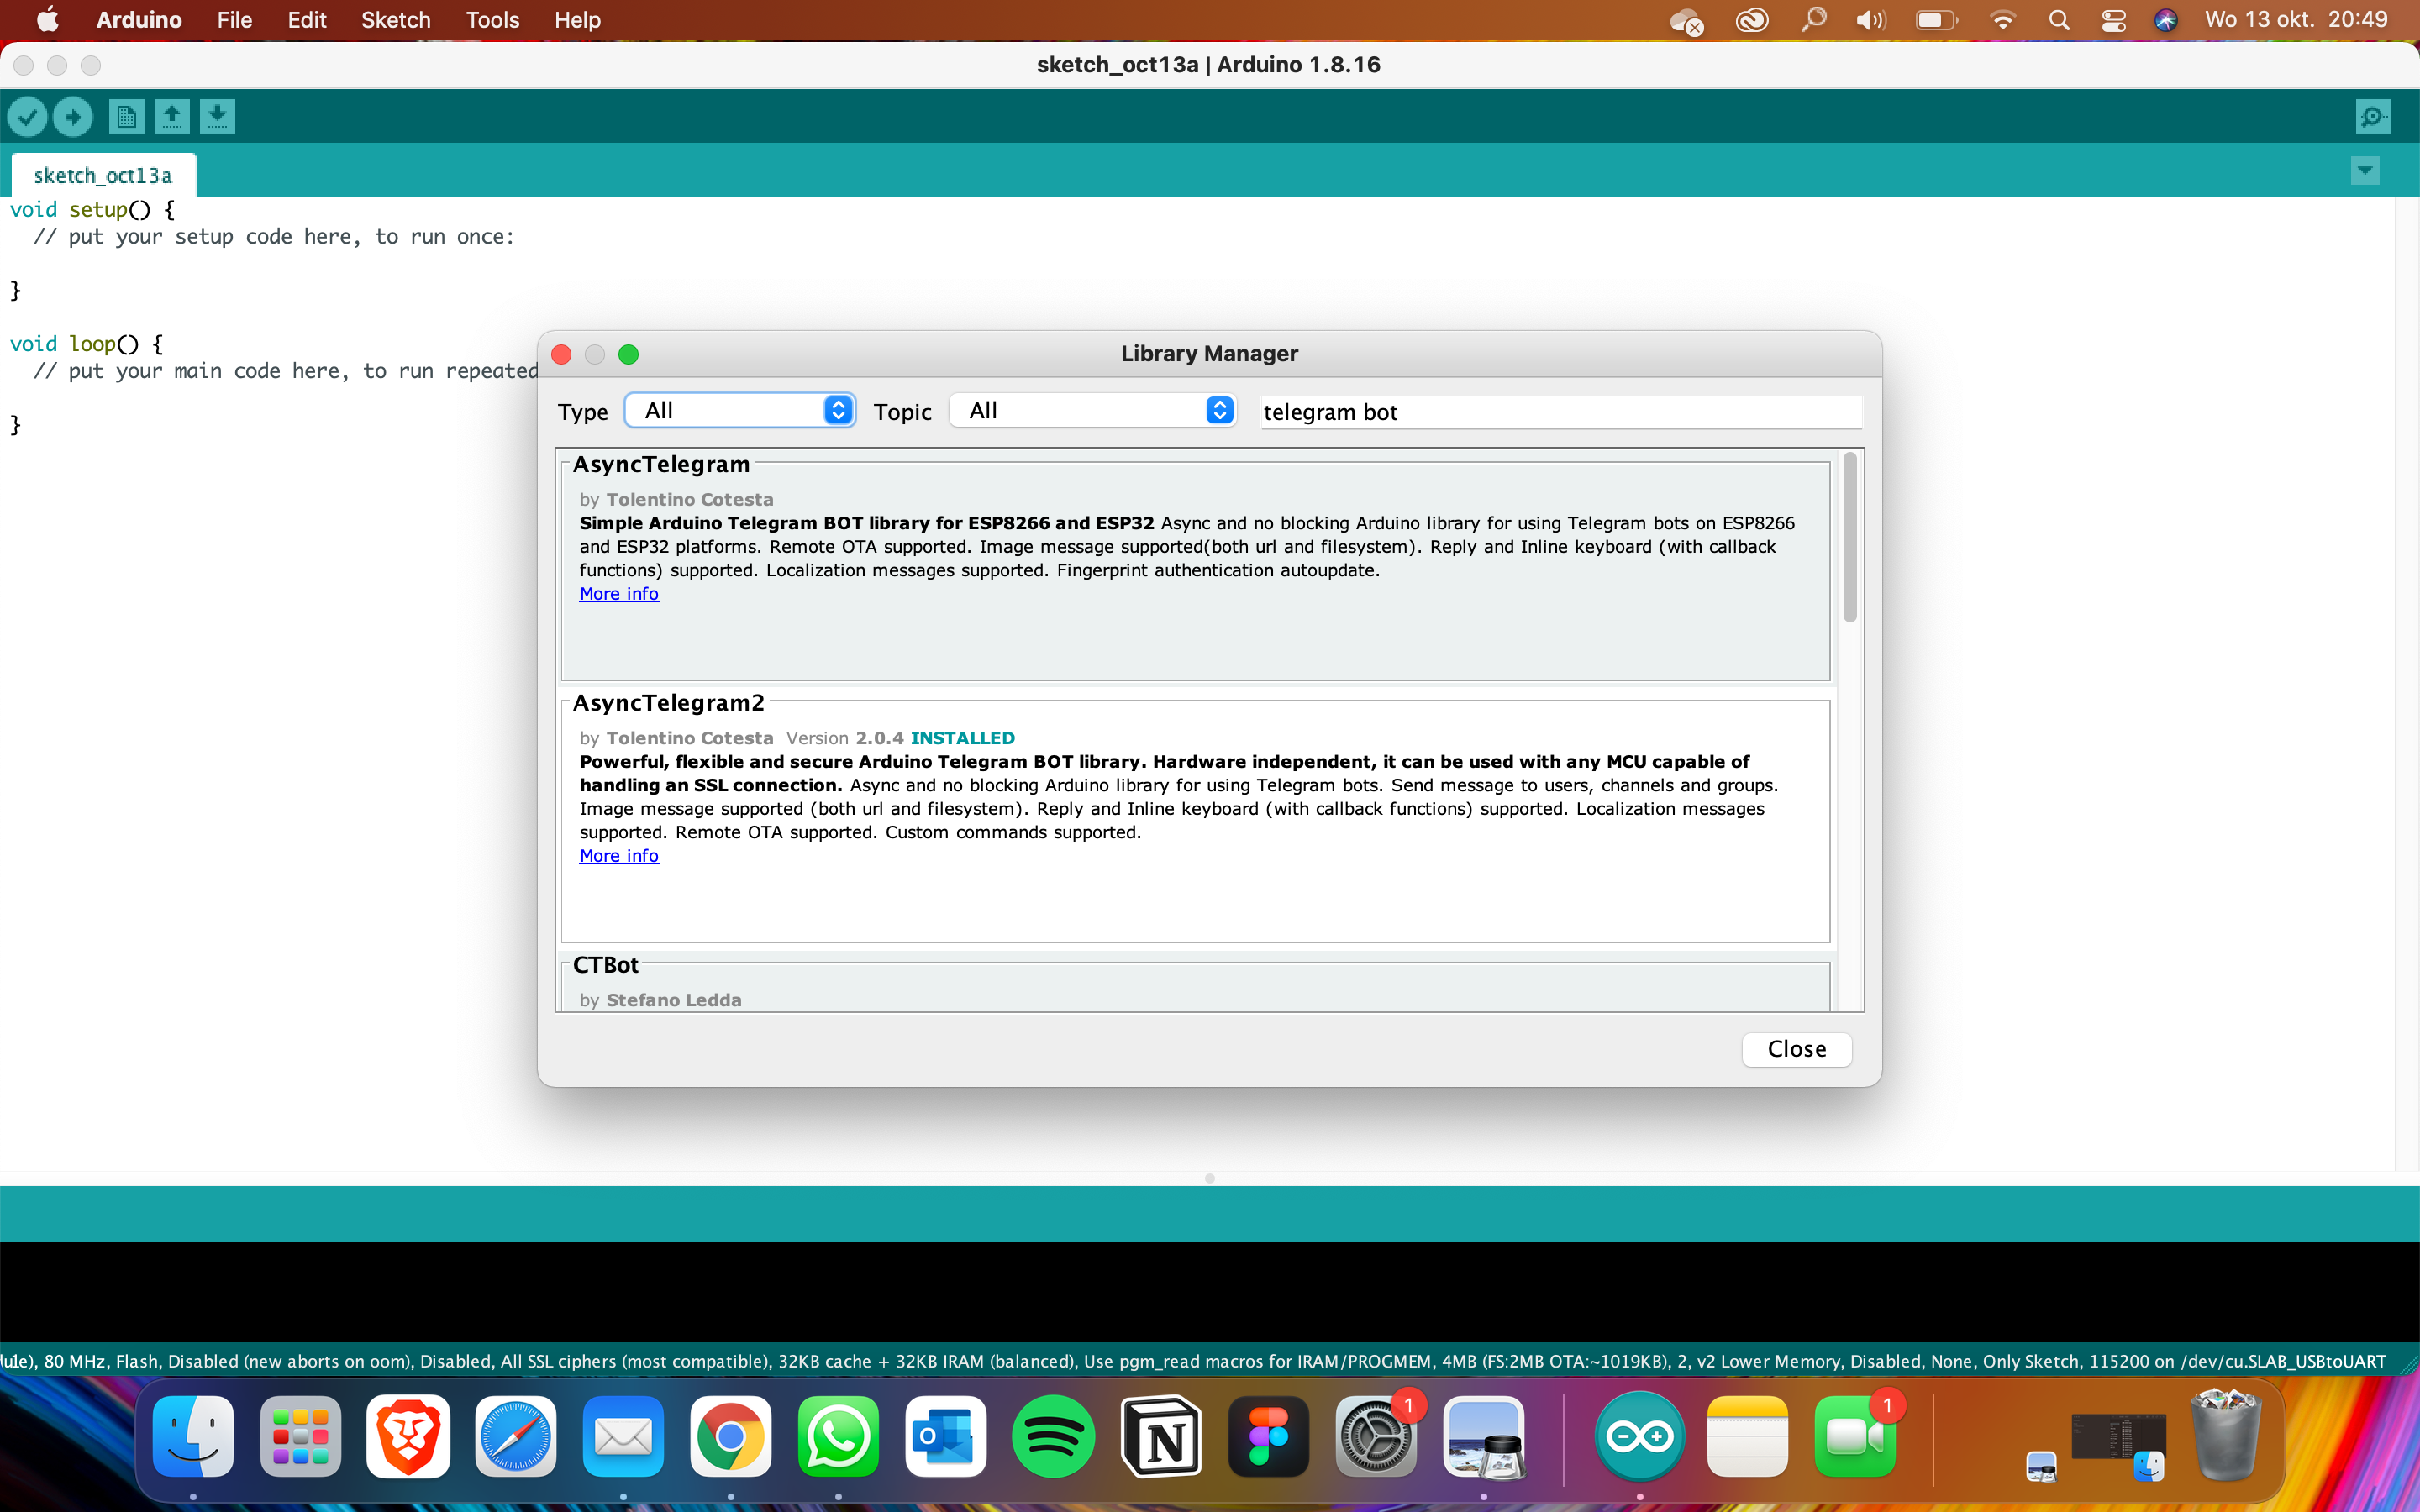2420x1512 pixels.
Task: Open Microsoft Outlook from the Dock
Action: pyautogui.click(x=945, y=1437)
